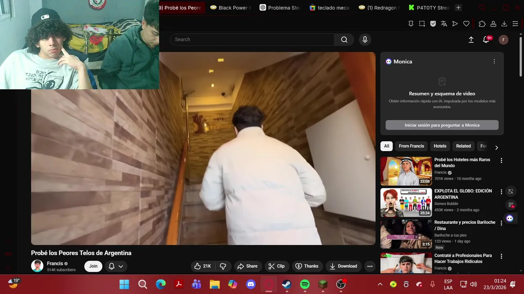
Task: Switch to 'Problema Ste' browser tab
Action: tap(280, 7)
